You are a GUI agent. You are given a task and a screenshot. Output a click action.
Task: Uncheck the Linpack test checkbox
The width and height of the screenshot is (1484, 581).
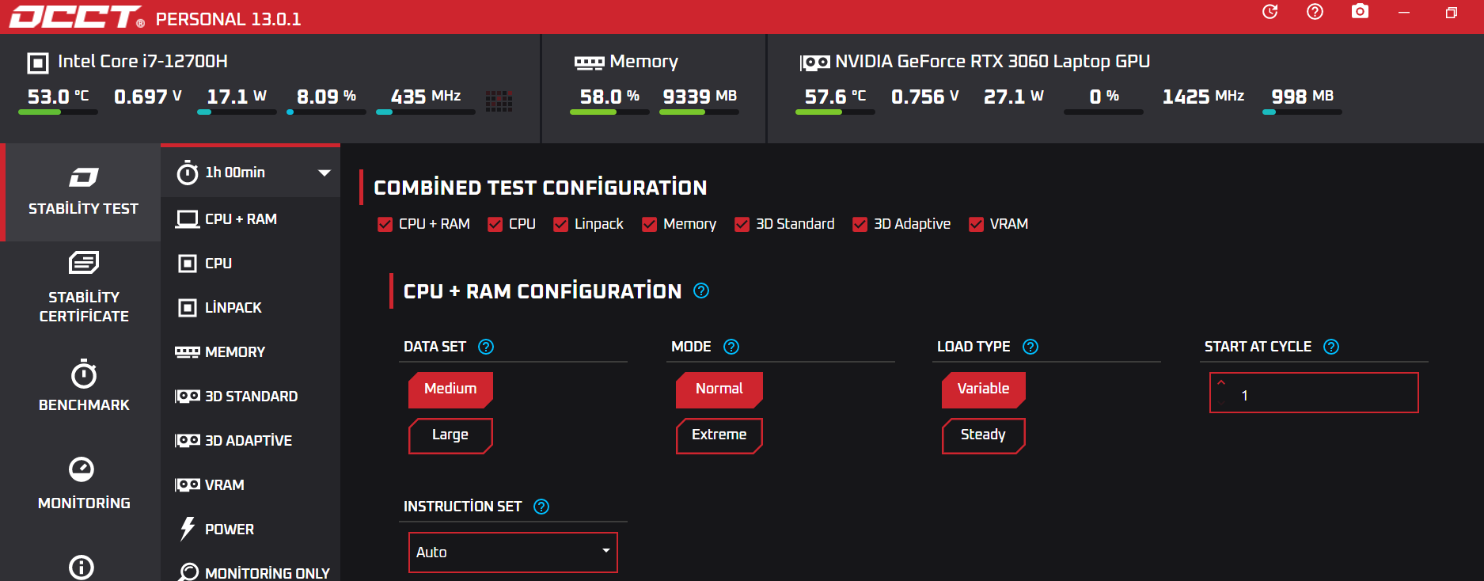(561, 225)
